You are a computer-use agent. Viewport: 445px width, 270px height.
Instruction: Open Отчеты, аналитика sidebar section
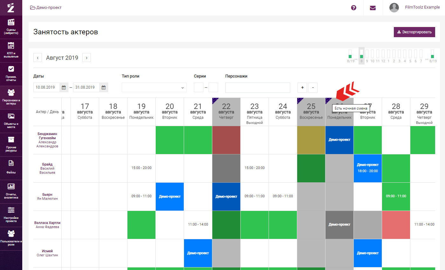coord(11,192)
